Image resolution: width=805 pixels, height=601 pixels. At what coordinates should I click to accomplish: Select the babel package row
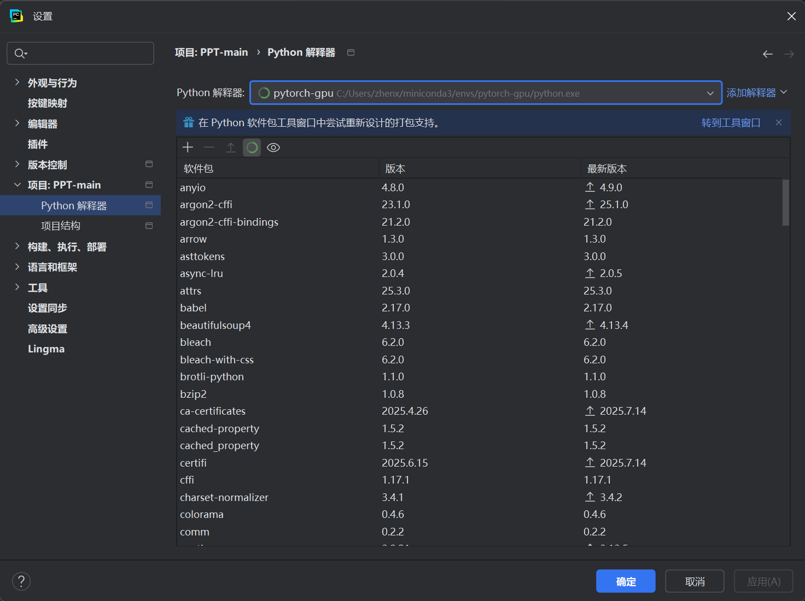[480, 308]
